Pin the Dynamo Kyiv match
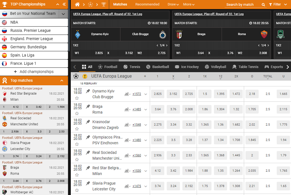291x195 pixels. pos(88,91)
